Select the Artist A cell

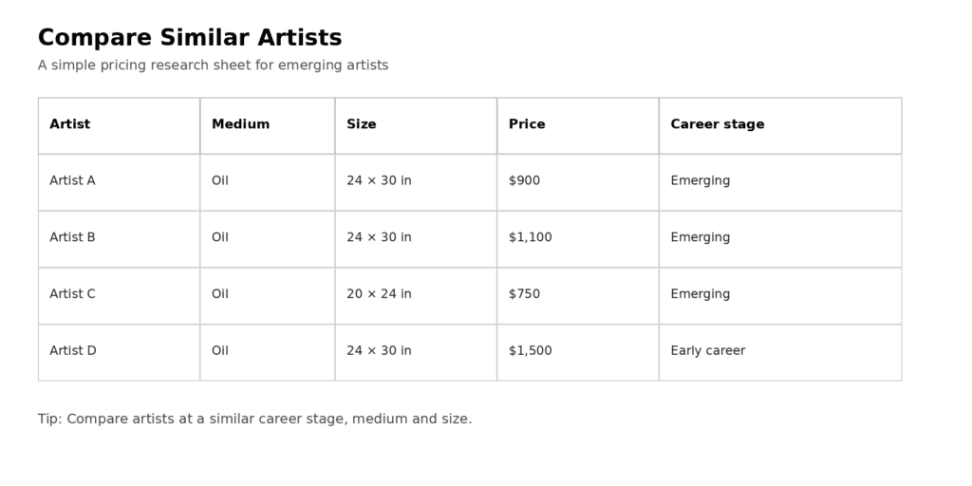coord(119,182)
